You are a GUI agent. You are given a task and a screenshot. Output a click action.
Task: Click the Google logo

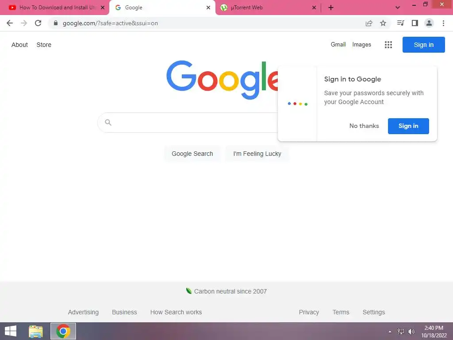[x=222, y=80]
